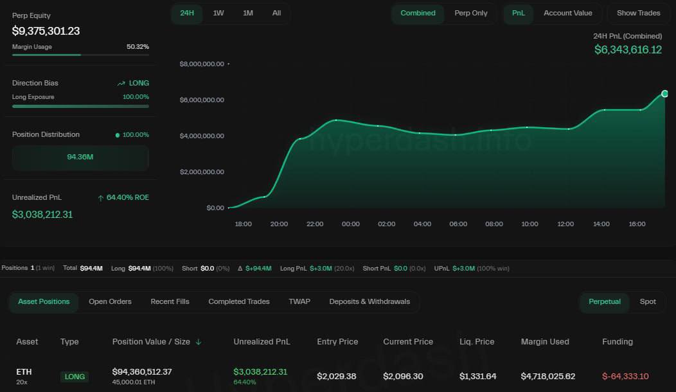Open the Recent Fills tab
The width and height of the screenshot is (676, 392).
pyautogui.click(x=170, y=302)
